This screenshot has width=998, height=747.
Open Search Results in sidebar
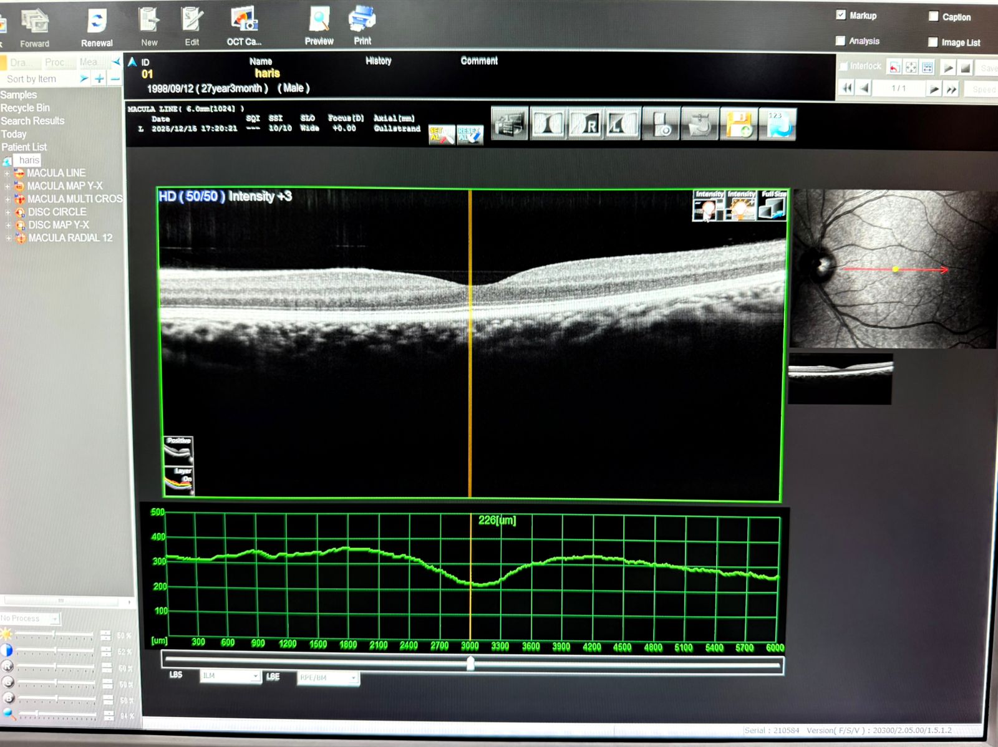(x=32, y=121)
